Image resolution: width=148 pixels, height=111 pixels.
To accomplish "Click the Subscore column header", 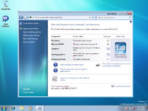I will click(x=107, y=36).
